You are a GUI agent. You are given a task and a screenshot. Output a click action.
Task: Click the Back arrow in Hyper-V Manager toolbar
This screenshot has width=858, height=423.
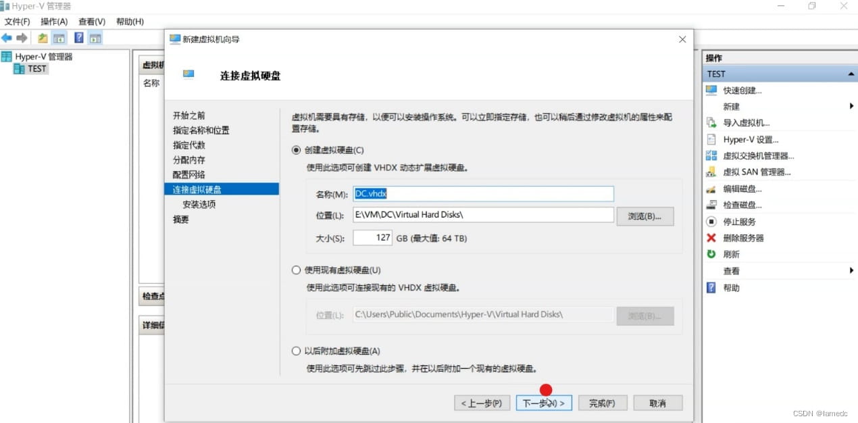point(7,38)
